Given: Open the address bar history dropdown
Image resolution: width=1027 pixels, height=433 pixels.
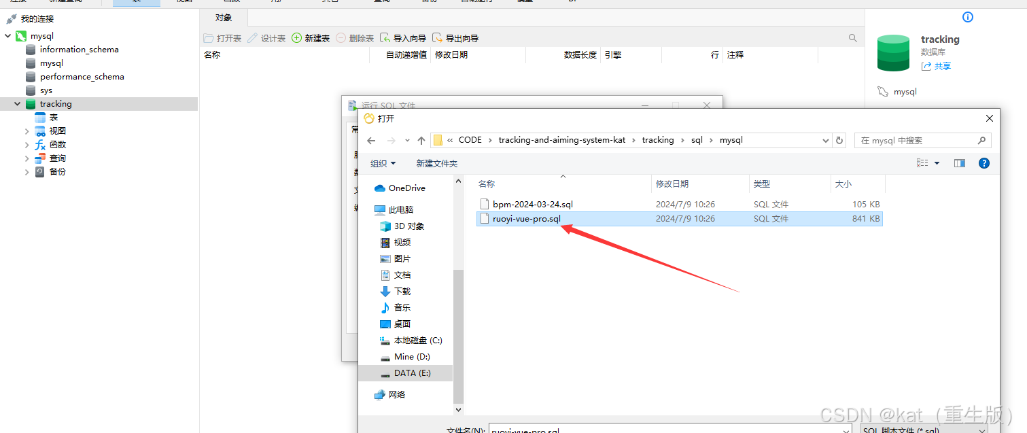Looking at the screenshot, I should [x=824, y=139].
